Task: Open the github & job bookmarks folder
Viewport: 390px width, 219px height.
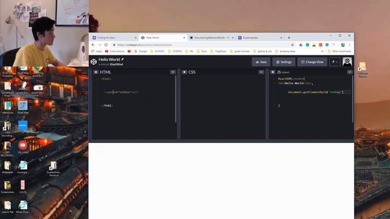Action: coord(263,51)
